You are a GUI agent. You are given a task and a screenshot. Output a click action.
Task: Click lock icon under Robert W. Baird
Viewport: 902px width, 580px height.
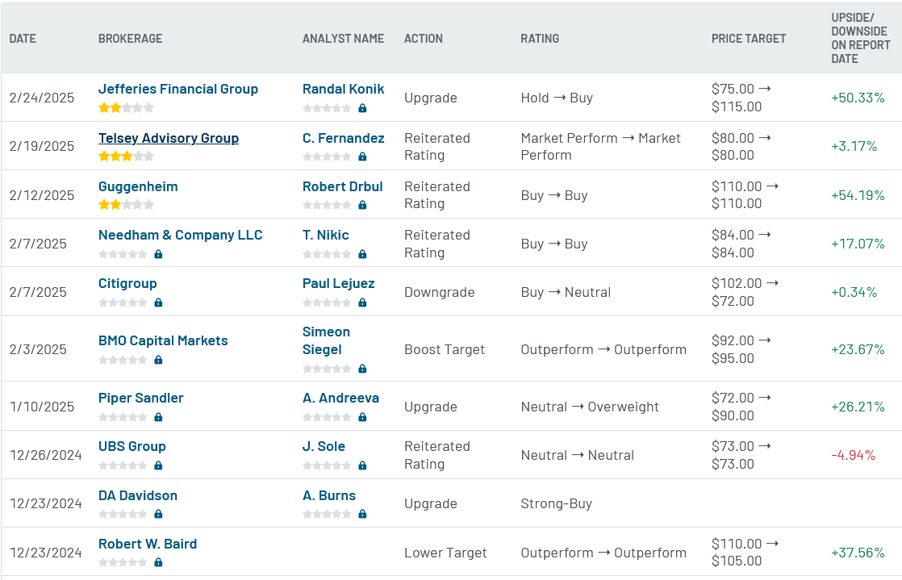click(158, 562)
